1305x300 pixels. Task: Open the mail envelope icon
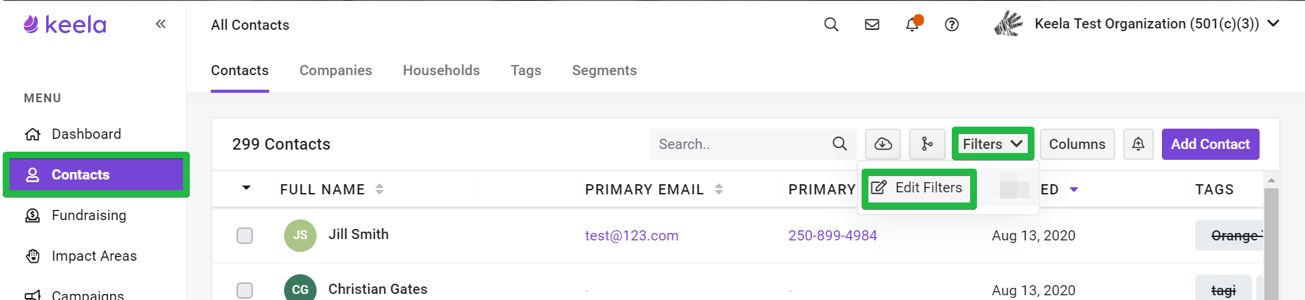872,24
